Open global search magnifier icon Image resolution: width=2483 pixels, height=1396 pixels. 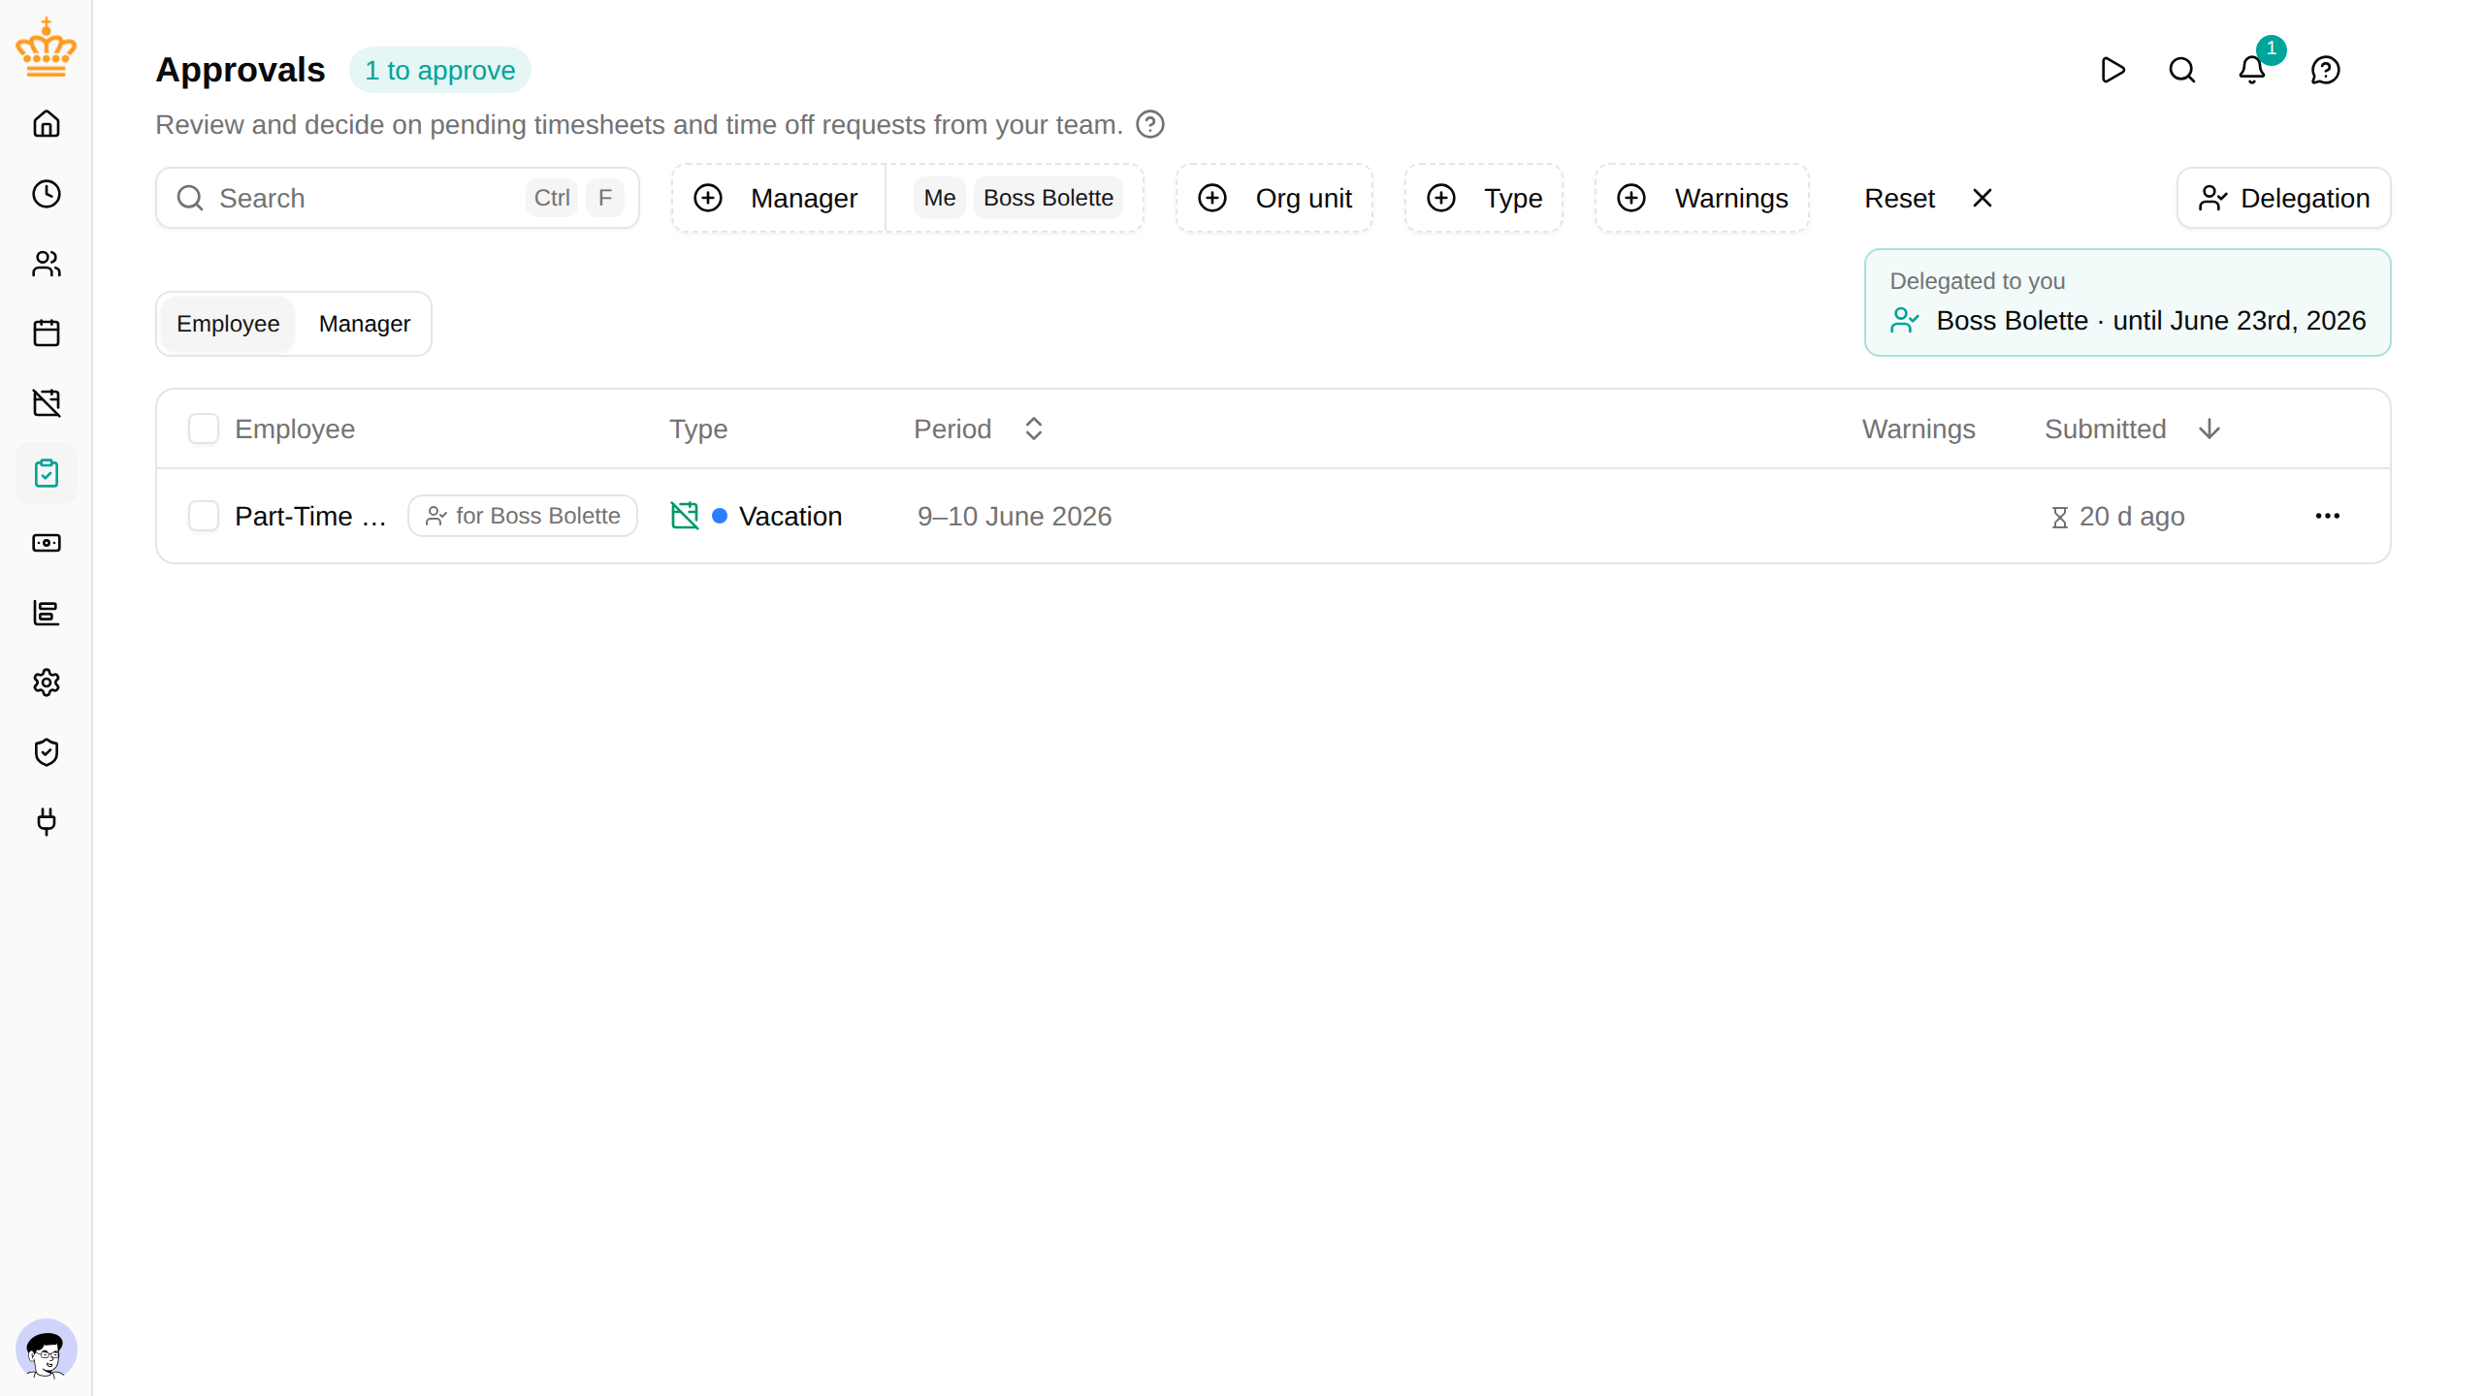(x=2182, y=70)
